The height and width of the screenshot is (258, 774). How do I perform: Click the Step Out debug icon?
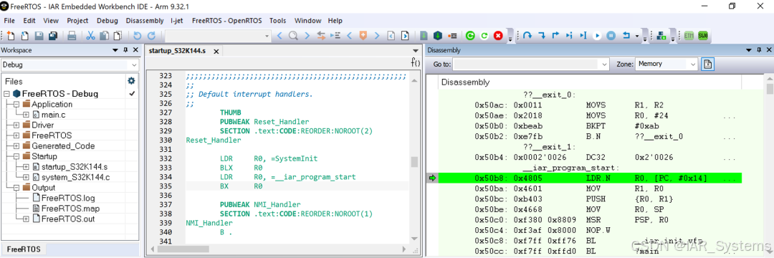(x=555, y=36)
